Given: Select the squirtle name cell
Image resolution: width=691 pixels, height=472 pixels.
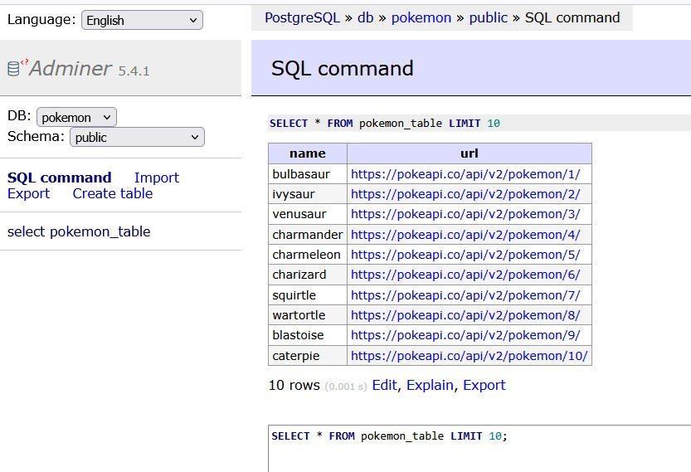Looking at the screenshot, I should pos(308,294).
